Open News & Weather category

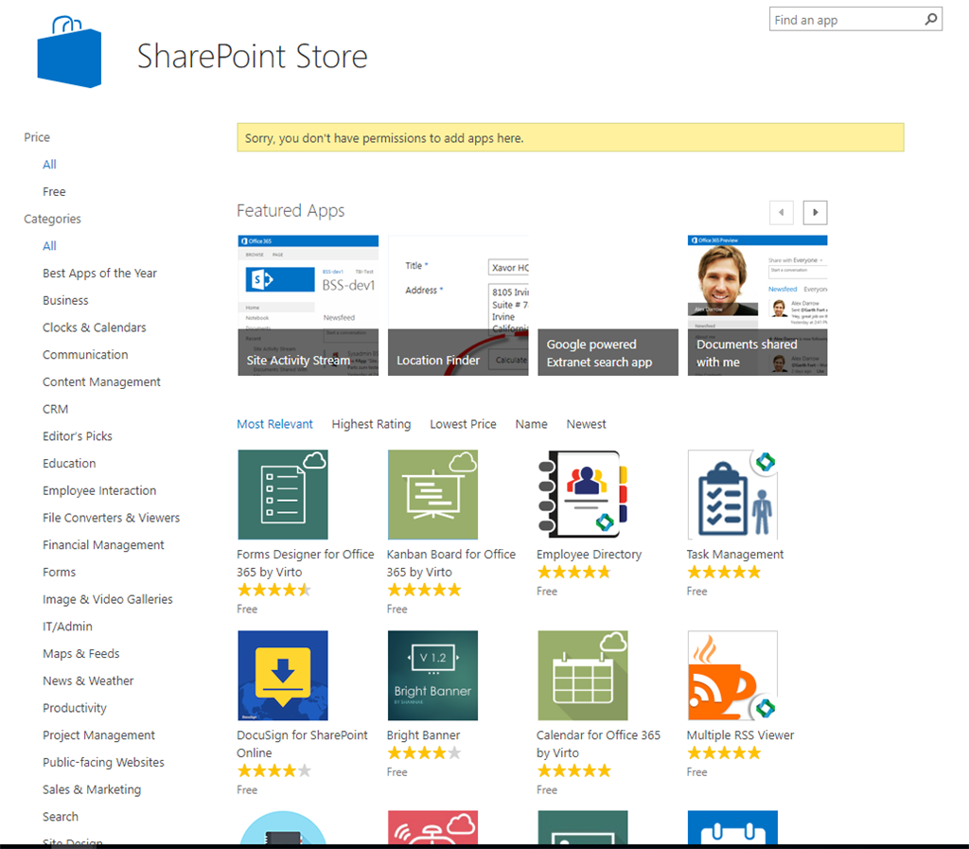click(88, 681)
